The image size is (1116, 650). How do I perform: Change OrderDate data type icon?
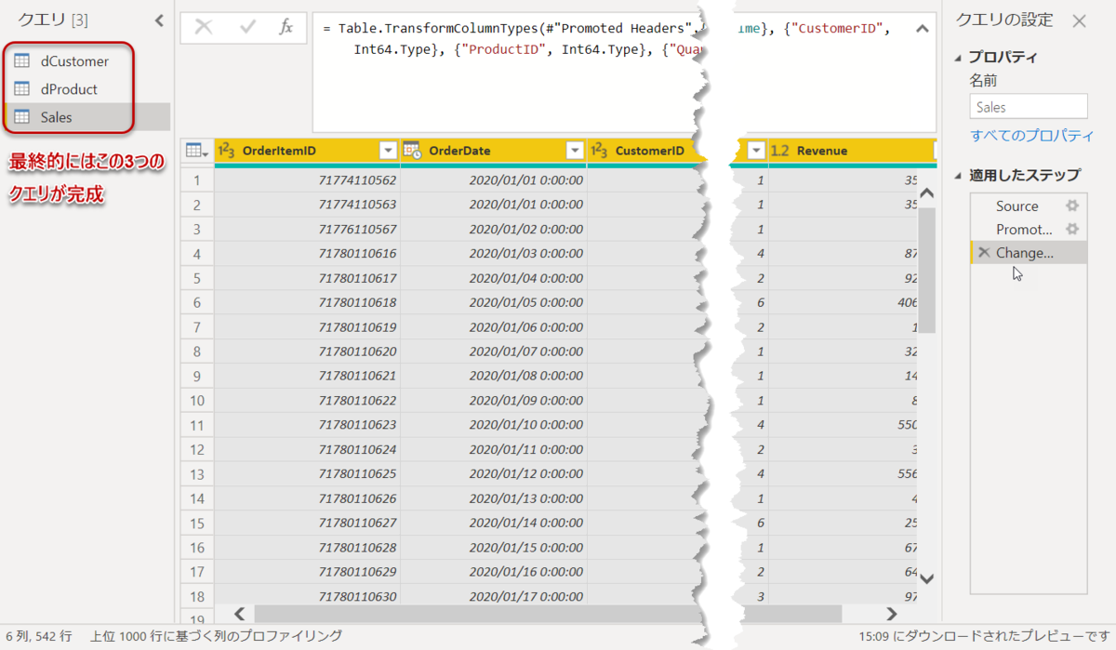coord(412,151)
